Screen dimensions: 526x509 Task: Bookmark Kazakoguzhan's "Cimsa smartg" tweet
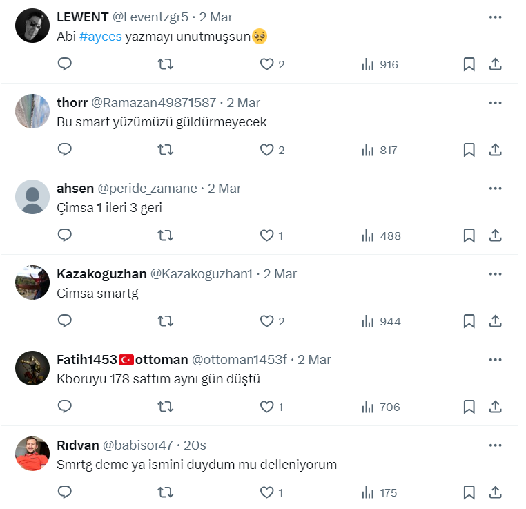(x=469, y=321)
